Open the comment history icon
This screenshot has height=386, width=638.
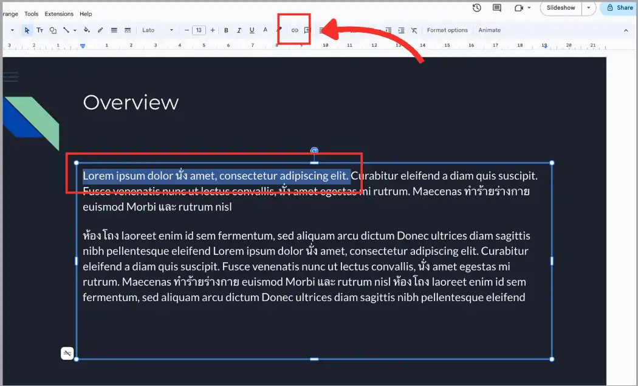click(x=497, y=8)
